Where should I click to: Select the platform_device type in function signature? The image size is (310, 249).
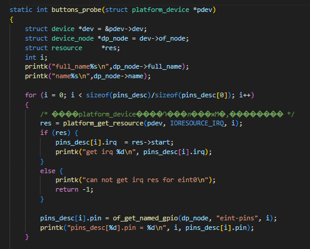[x=160, y=10]
